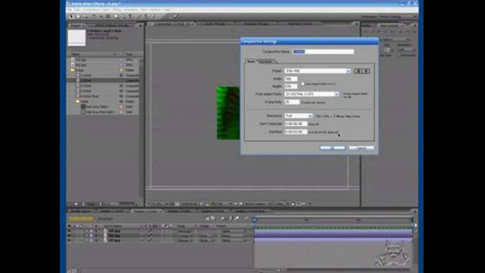The width and height of the screenshot is (485, 273).
Task: Select the Hand tool
Action: coord(78,17)
